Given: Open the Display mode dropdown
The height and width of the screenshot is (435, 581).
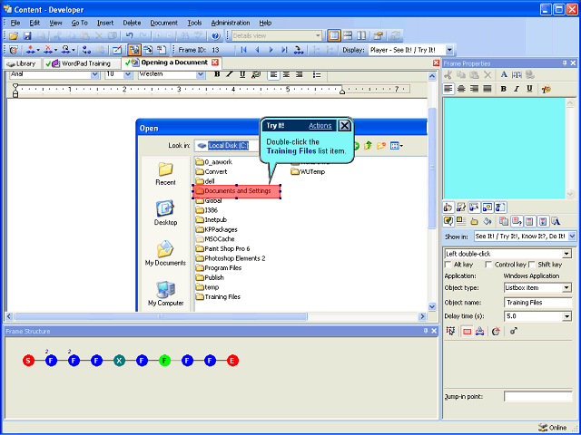Looking at the screenshot, I should pyautogui.click(x=449, y=50).
